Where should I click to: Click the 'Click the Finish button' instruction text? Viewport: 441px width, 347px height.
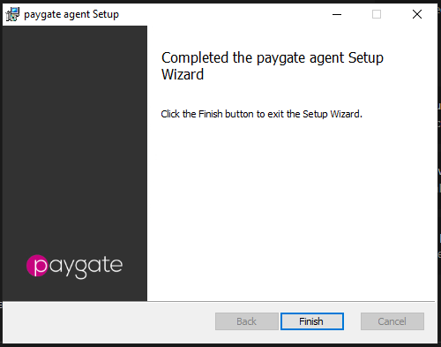pos(261,114)
